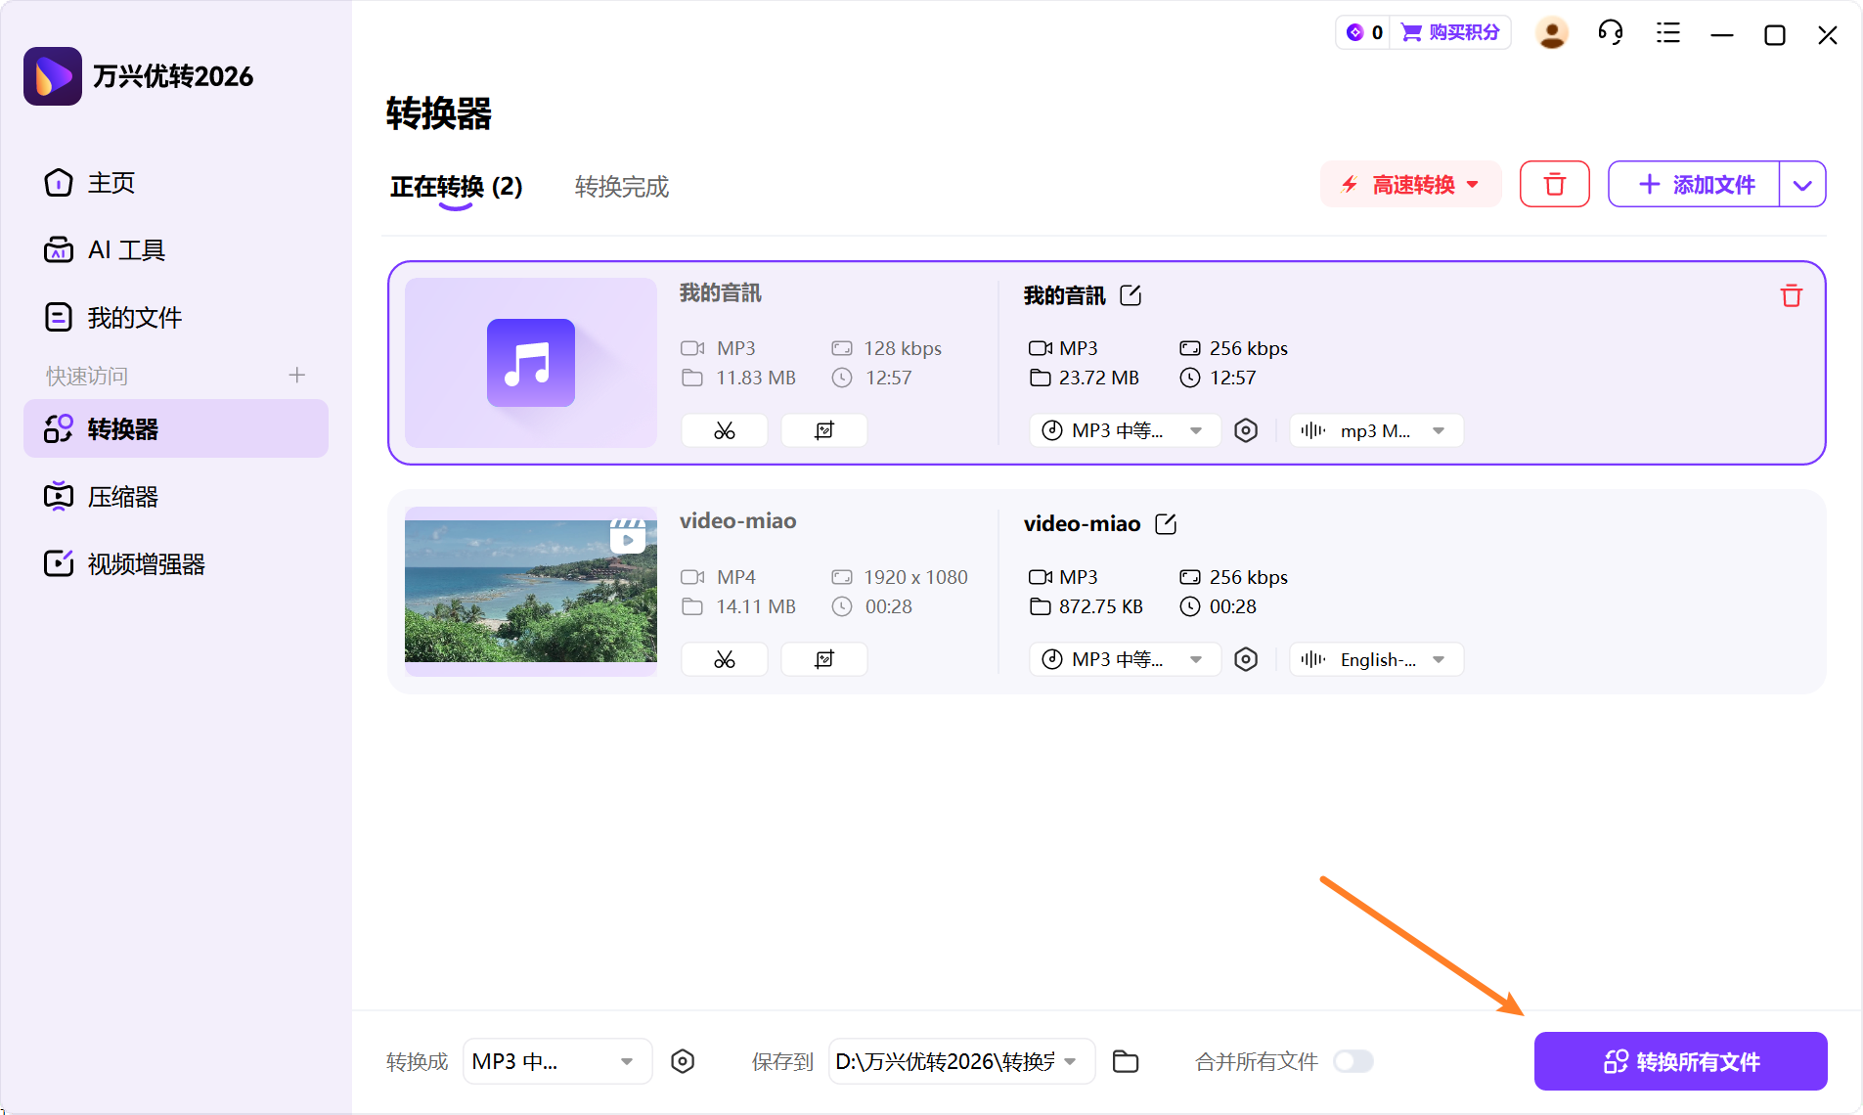Clear all tasks with the red trash button
This screenshot has width=1863, height=1115.
tap(1554, 184)
